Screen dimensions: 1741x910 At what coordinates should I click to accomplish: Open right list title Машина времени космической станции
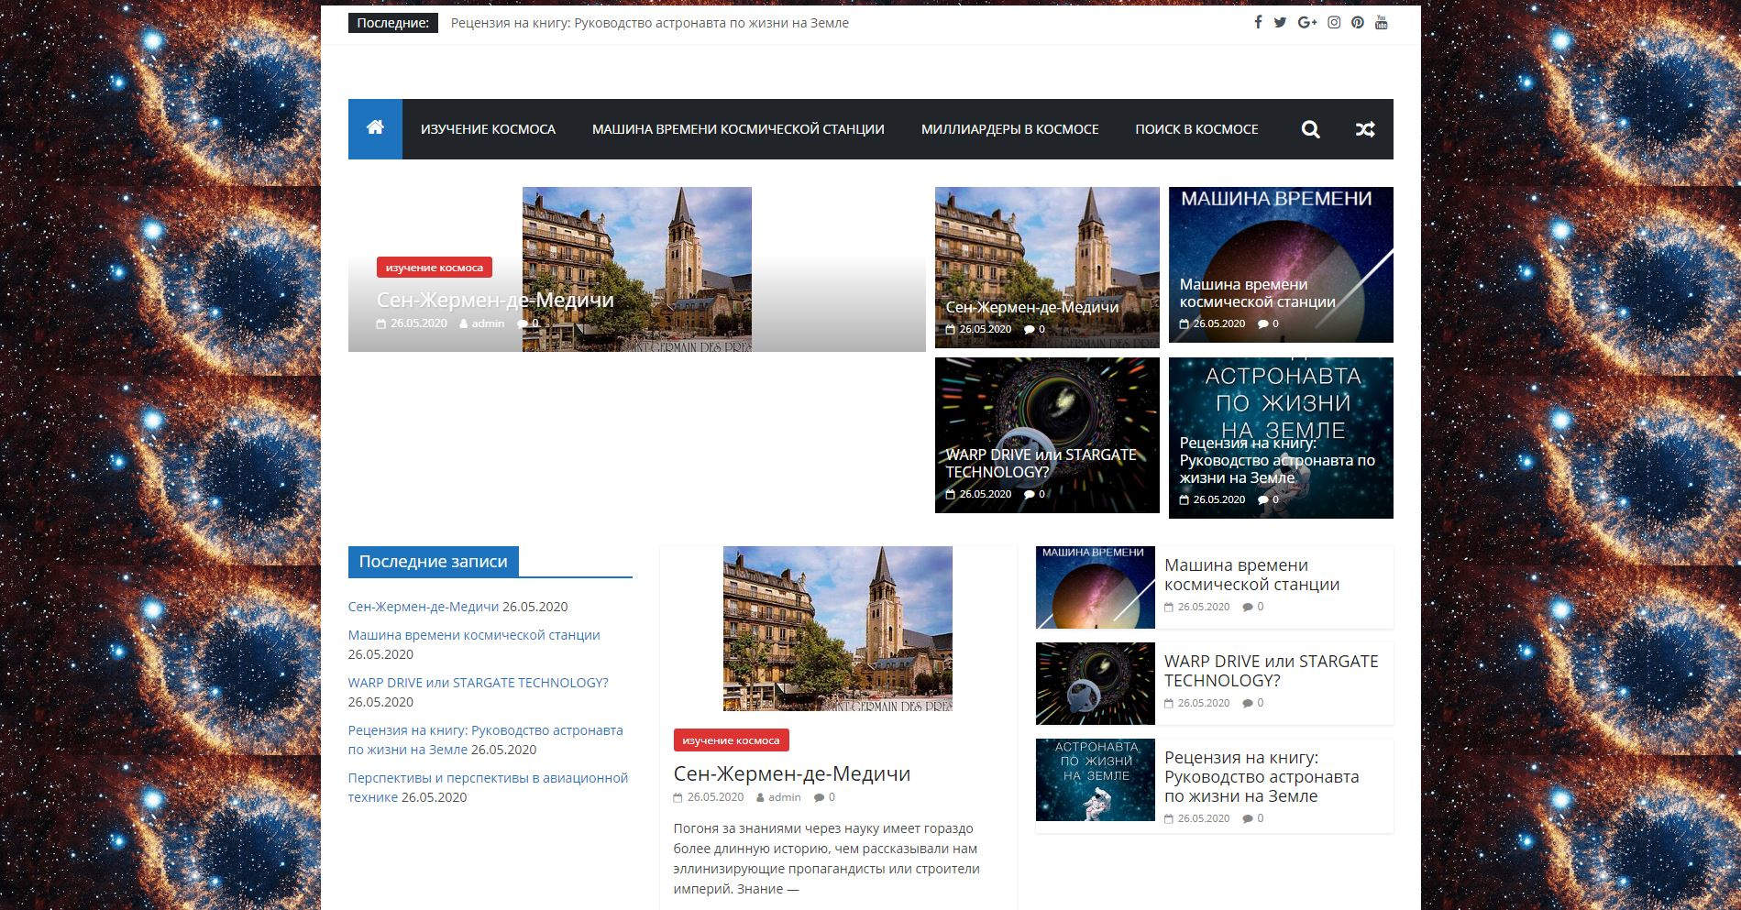click(x=1251, y=575)
